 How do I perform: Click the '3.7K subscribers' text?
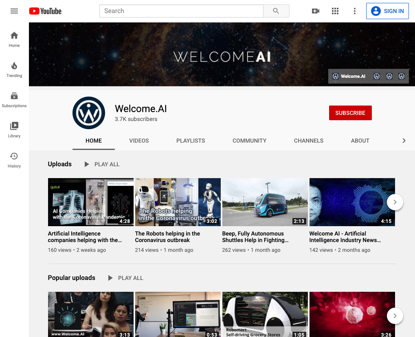click(x=136, y=119)
